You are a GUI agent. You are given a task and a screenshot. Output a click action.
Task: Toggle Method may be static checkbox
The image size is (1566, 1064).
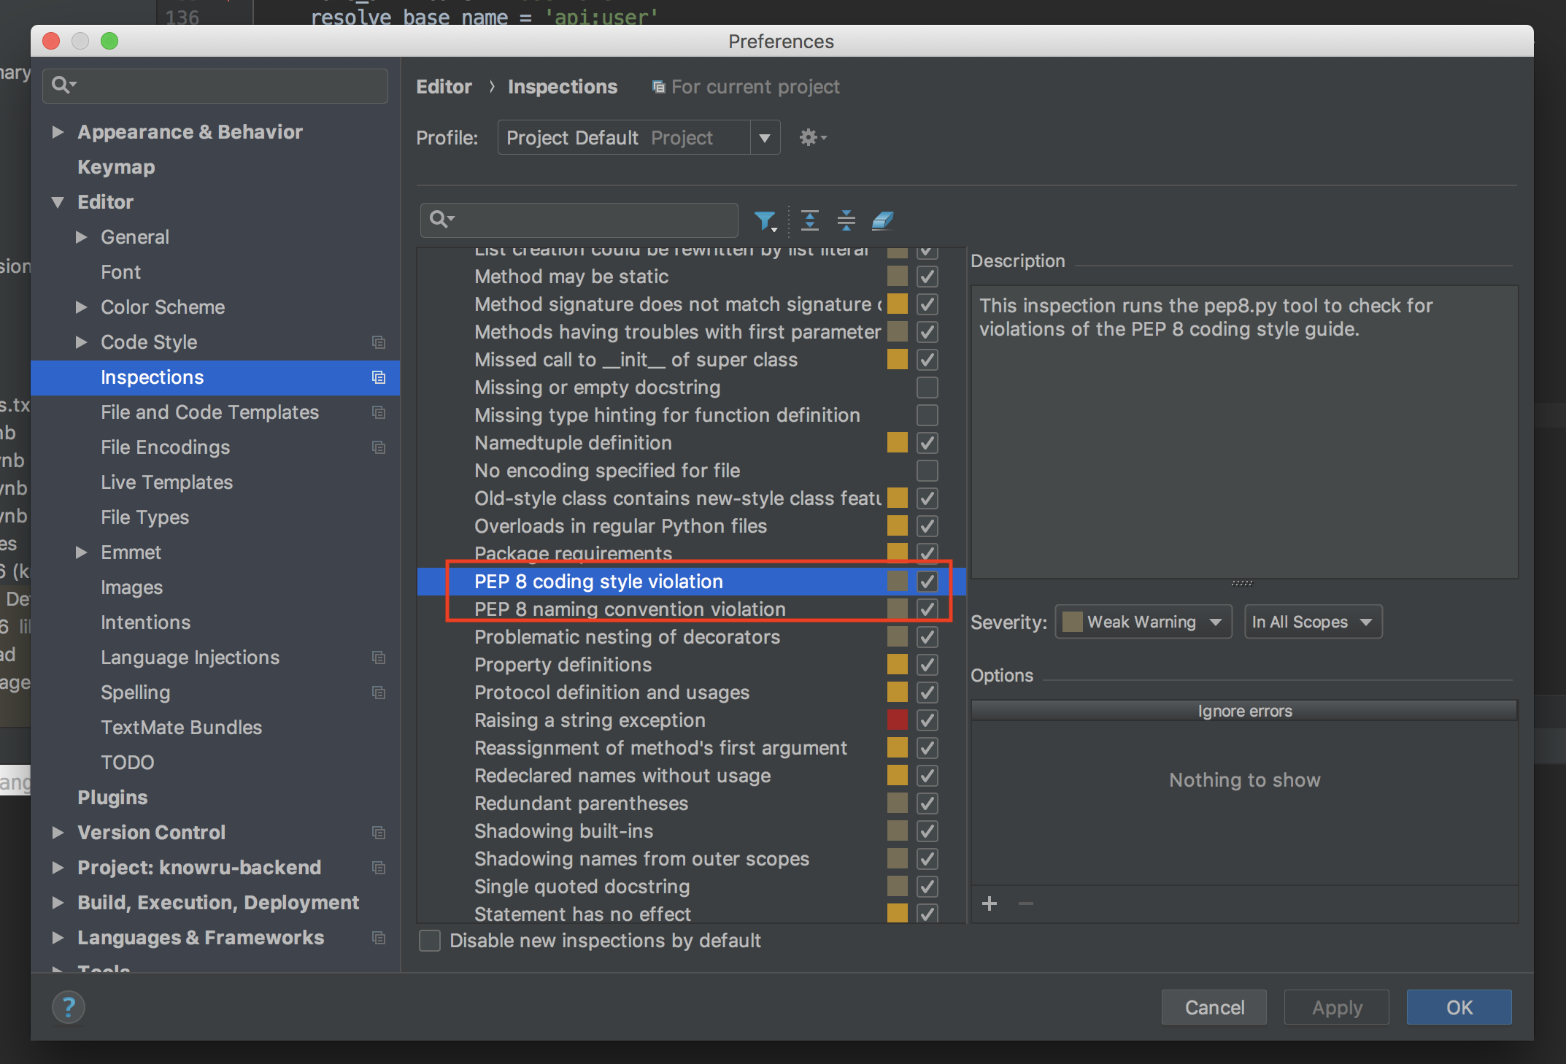tap(927, 277)
